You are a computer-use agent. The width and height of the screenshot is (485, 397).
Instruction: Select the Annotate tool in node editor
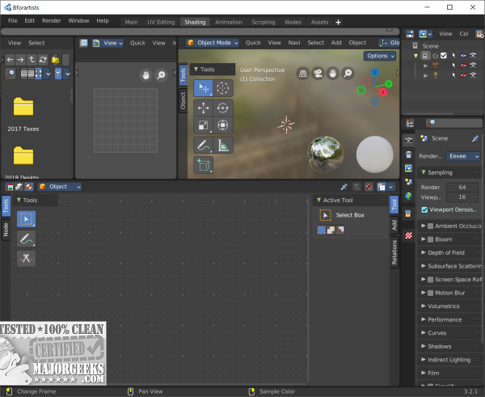26,239
